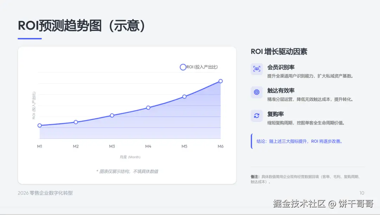Click the vertical y-axis title ROI (投入产出比)
Viewport: 380px width, 215px height.
pyautogui.click(x=34, y=105)
